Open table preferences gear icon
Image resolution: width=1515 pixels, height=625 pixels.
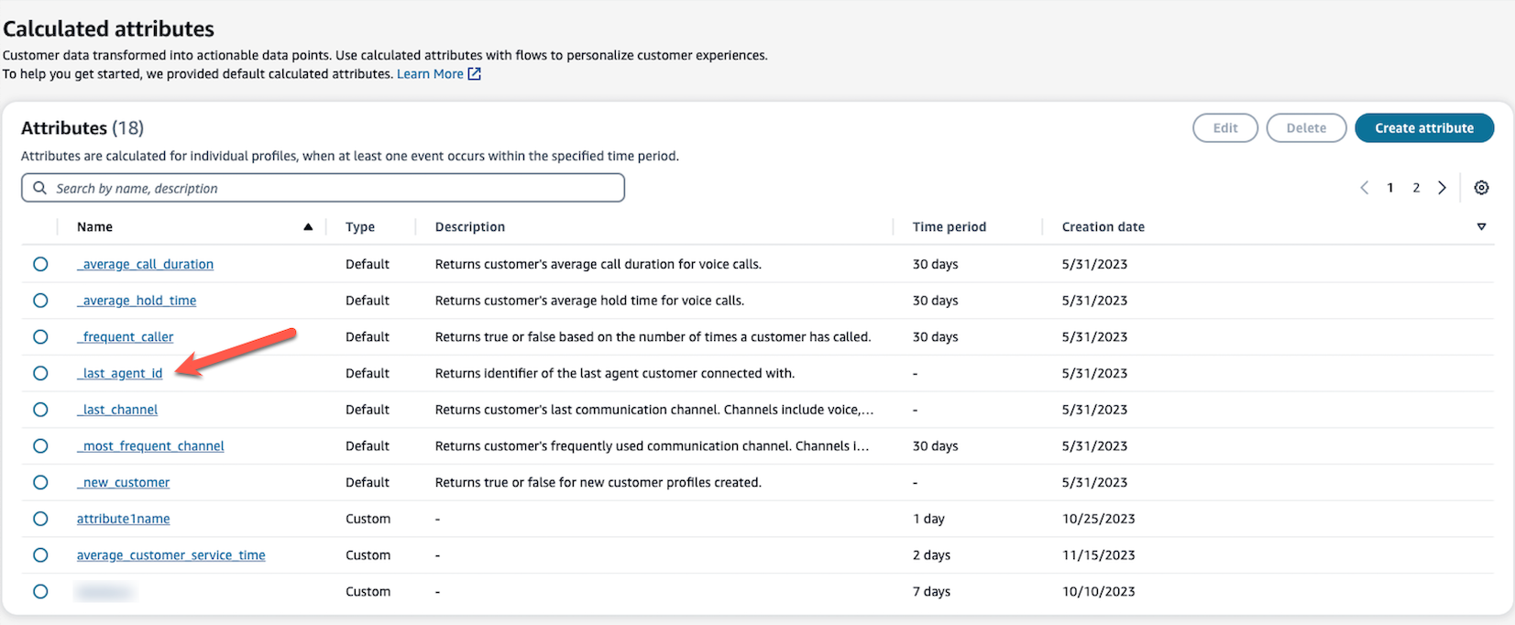[x=1481, y=188]
